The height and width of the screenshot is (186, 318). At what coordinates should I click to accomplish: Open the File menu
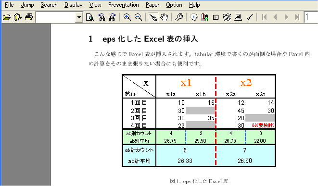9,5
